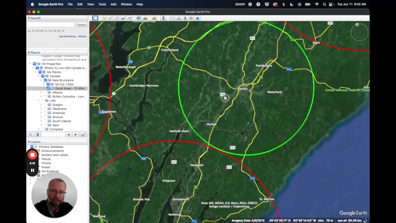Uncheck the No-Go: Cities checkbox
Screen dimensions: 396x223
(48, 84)
